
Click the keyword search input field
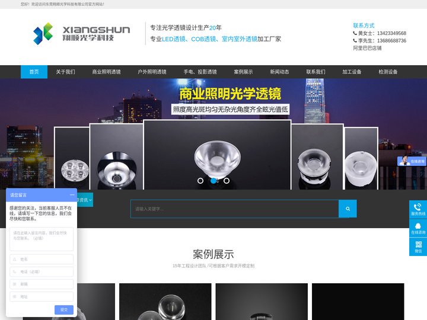point(235,209)
